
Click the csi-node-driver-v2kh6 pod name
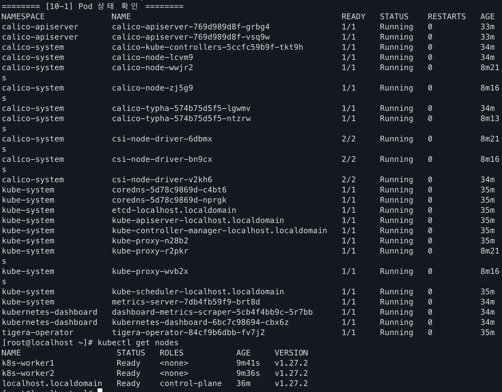coord(162,180)
